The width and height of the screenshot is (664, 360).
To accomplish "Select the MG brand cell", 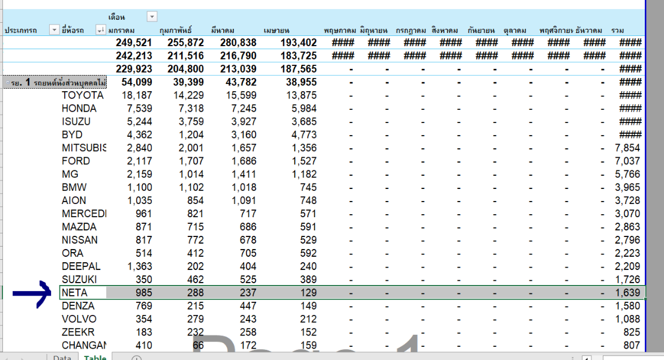I will (x=70, y=174).
